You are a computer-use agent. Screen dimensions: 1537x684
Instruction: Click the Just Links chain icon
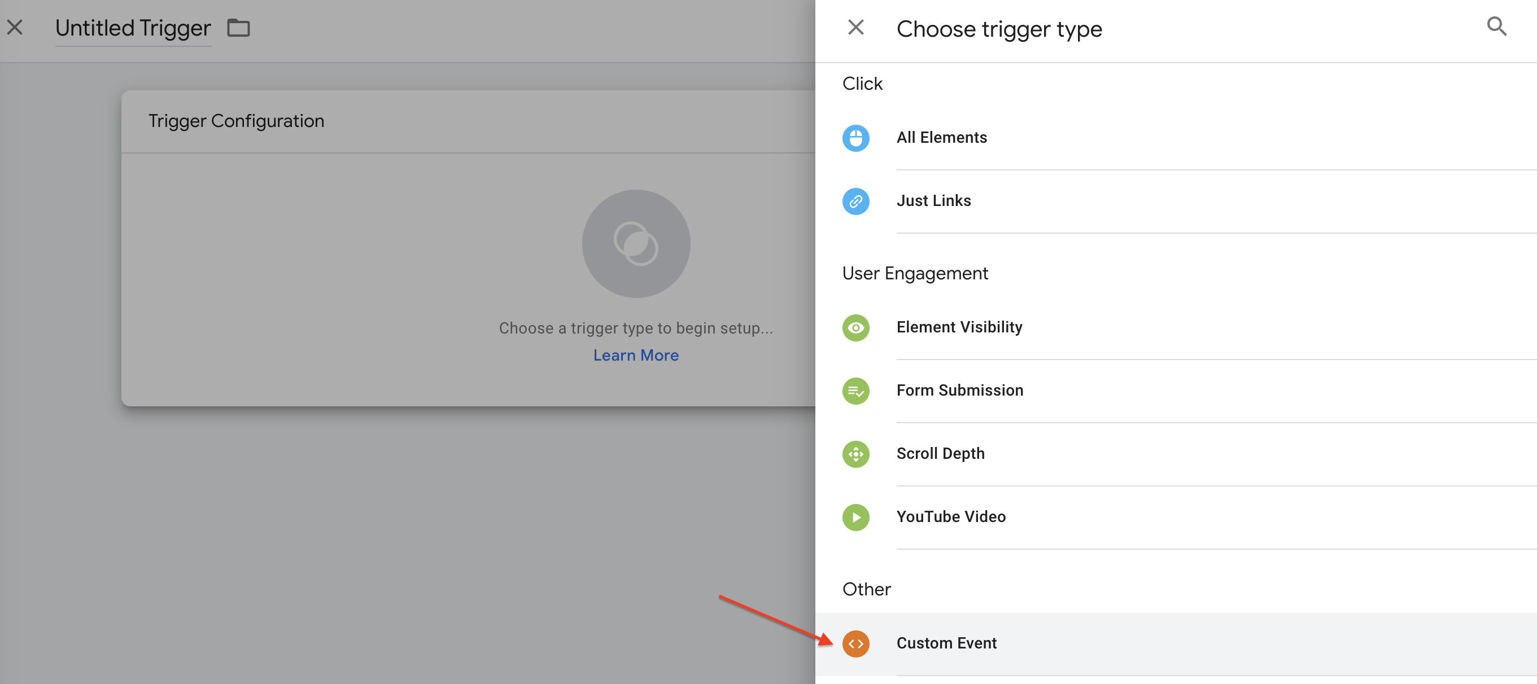(855, 201)
